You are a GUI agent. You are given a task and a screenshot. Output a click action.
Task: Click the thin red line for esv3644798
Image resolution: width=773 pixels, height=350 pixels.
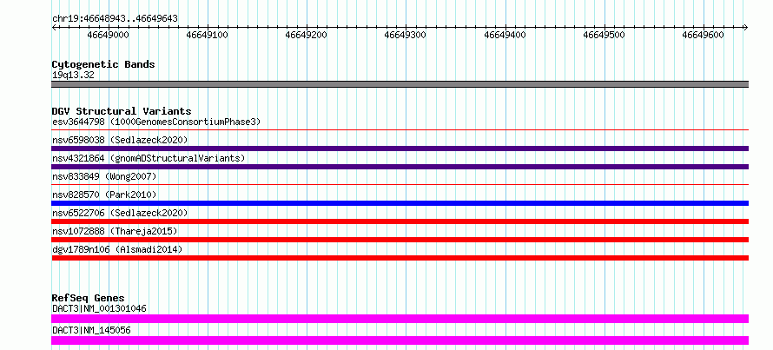tap(400, 130)
